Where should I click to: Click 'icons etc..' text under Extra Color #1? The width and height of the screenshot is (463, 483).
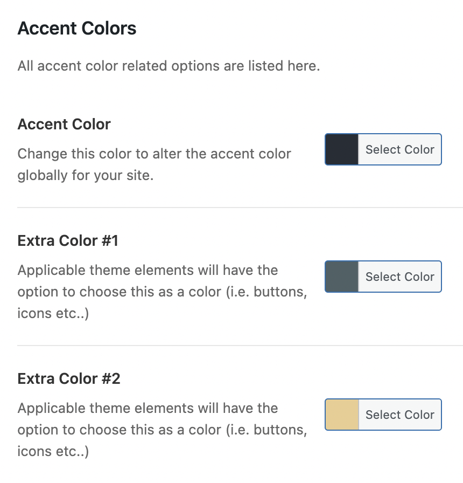click(53, 314)
